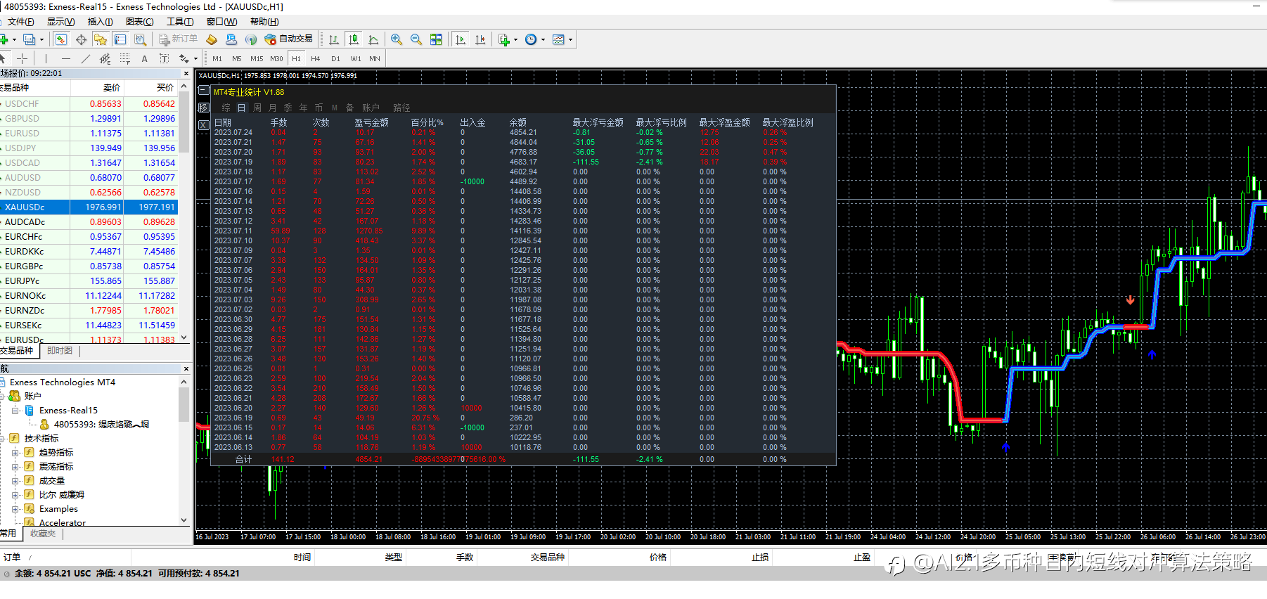Open the 图表(C) menu
The image size is (1267, 599).
(x=139, y=22)
